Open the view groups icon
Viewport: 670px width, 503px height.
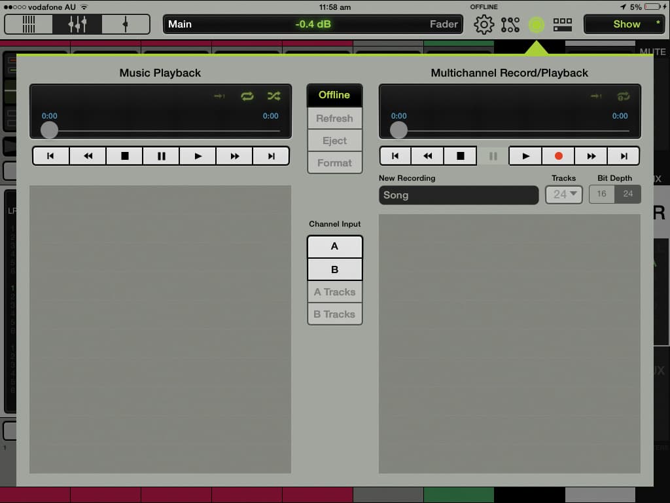(562, 24)
